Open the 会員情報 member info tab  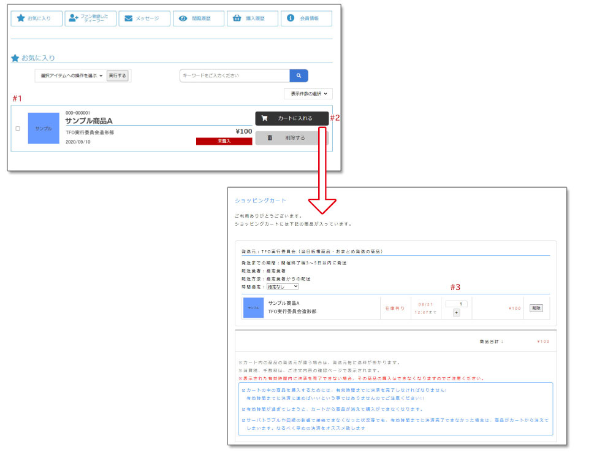pos(306,18)
